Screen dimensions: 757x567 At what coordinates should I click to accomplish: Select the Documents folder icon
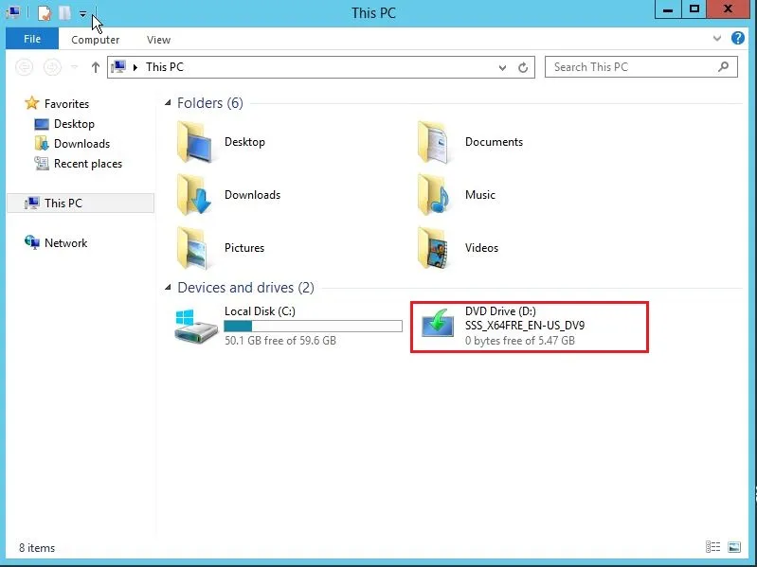[433, 142]
